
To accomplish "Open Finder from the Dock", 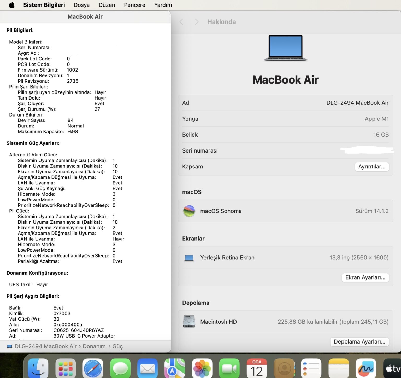I will (x=38, y=368).
